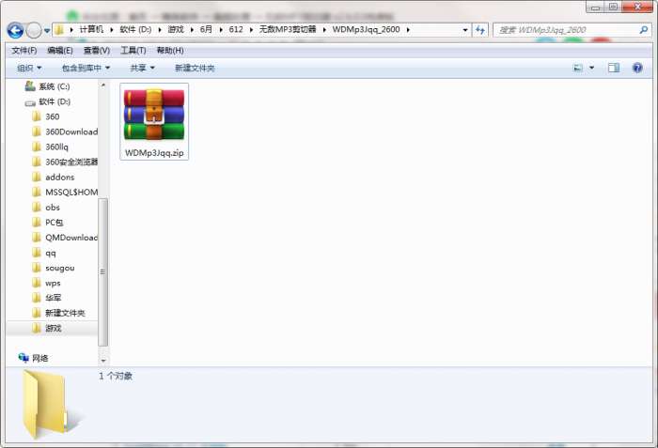Select 6月 in the address breadcrumb
This screenshot has height=448, width=658.
(x=206, y=29)
